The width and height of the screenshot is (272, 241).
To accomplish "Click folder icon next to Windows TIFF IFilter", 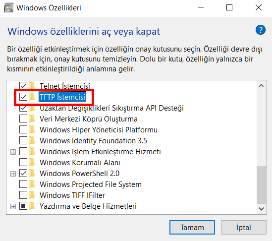I will tap(32, 195).
